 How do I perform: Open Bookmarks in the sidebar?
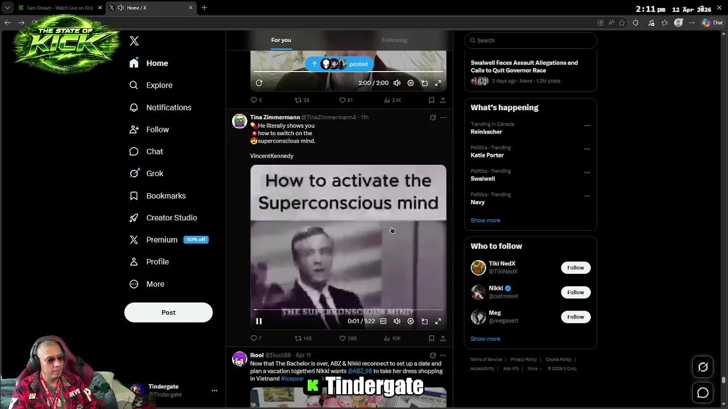158,195
